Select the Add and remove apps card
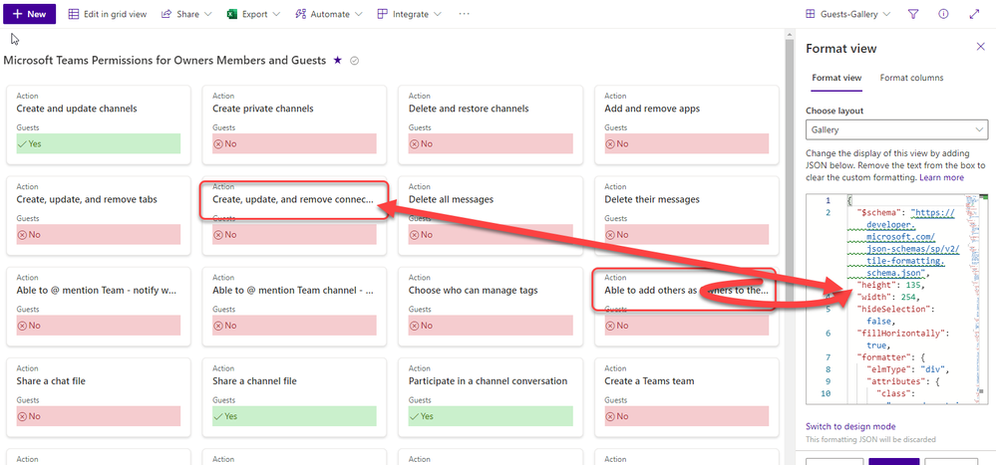Viewport: 996px width, 465px height. coord(687,125)
